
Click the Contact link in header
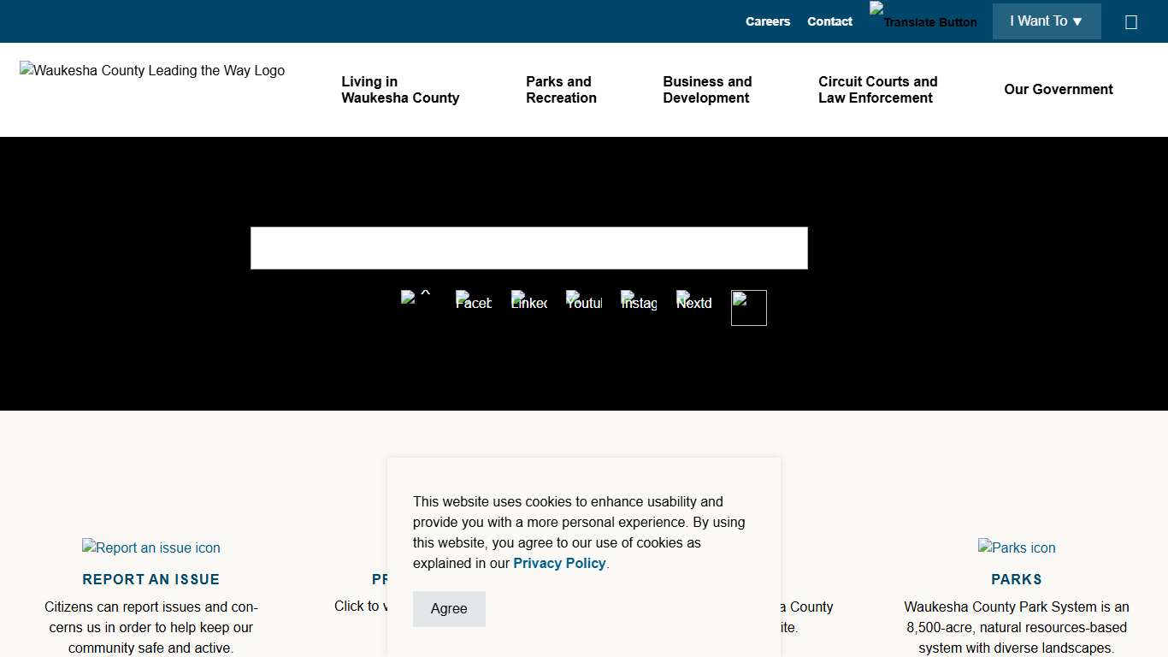(829, 21)
